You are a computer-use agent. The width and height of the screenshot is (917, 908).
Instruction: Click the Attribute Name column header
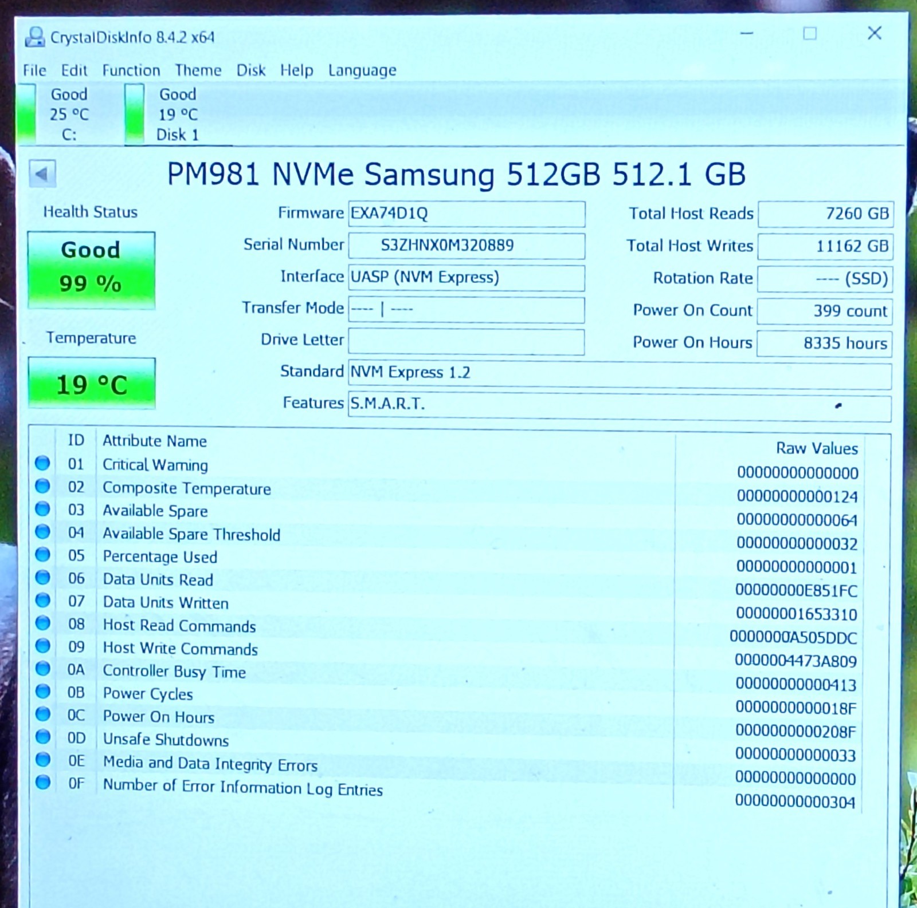coord(155,441)
